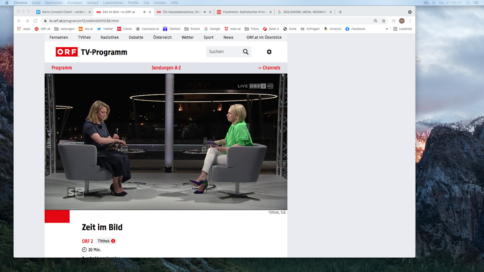The width and height of the screenshot is (484, 272).
Task: Open the Lesezeichen menu in menu bar
Action: click(x=113, y=3)
